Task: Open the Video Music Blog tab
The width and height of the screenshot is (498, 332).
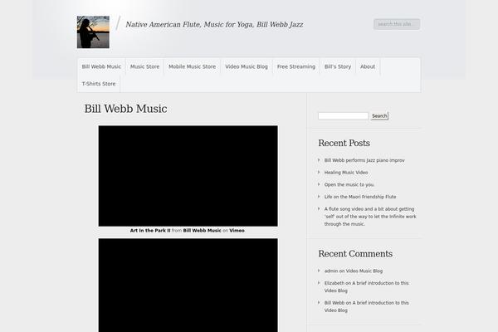Action: tap(247, 66)
